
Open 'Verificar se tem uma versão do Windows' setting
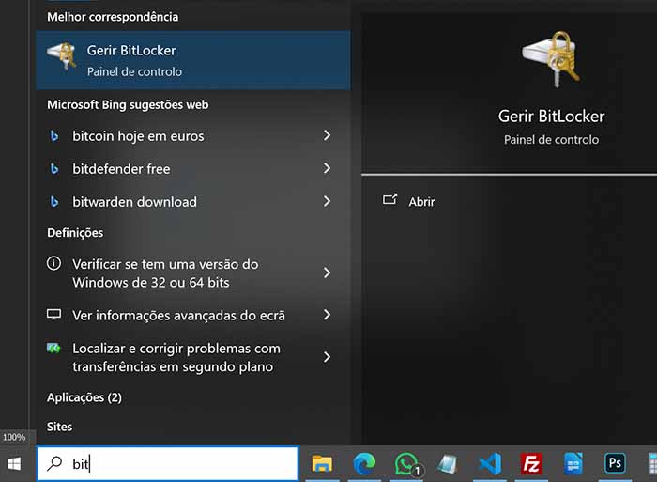(193, 273)
